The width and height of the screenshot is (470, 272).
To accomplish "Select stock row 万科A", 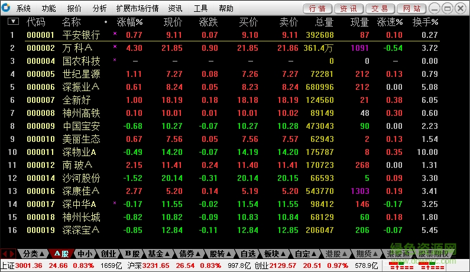I will [x=223, y=48].
